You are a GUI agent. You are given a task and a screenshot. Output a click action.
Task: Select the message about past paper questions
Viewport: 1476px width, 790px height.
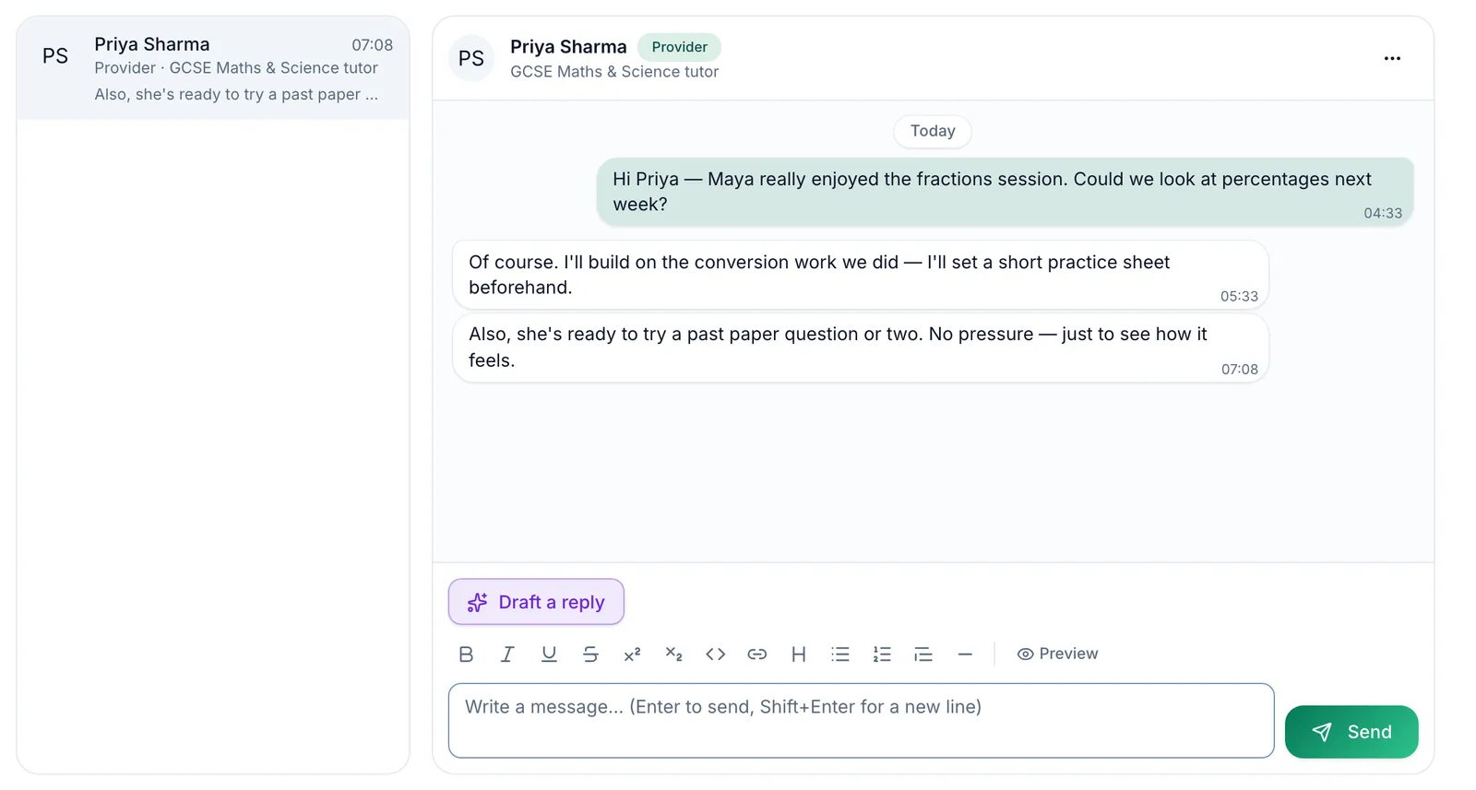pos(861,348)
